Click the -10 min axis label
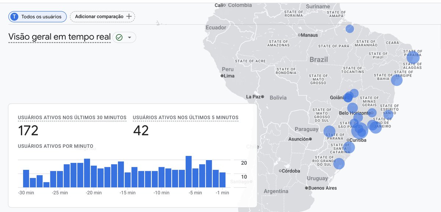This screenshot has height=212, width=441. click(x=161, y=193)
